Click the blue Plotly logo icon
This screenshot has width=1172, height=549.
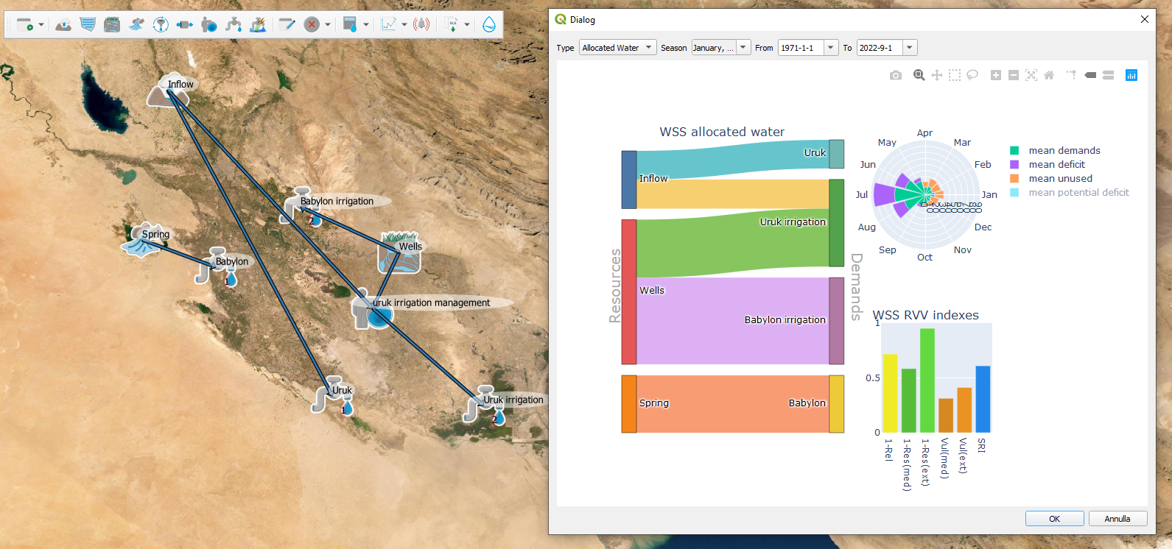(x=1131, y=75)
